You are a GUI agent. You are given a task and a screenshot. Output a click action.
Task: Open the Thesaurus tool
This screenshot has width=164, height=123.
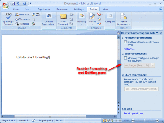tap(23, 19)
